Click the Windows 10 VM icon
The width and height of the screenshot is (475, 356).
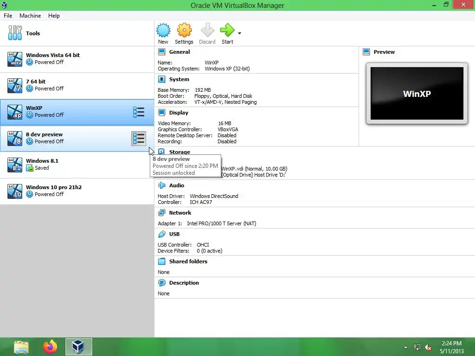(x=15, y=191)
